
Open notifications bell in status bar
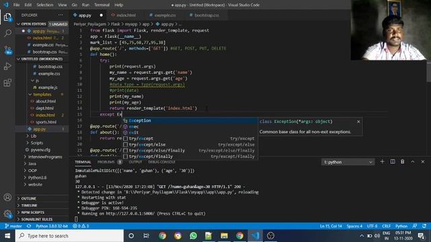tap(424, 226)
